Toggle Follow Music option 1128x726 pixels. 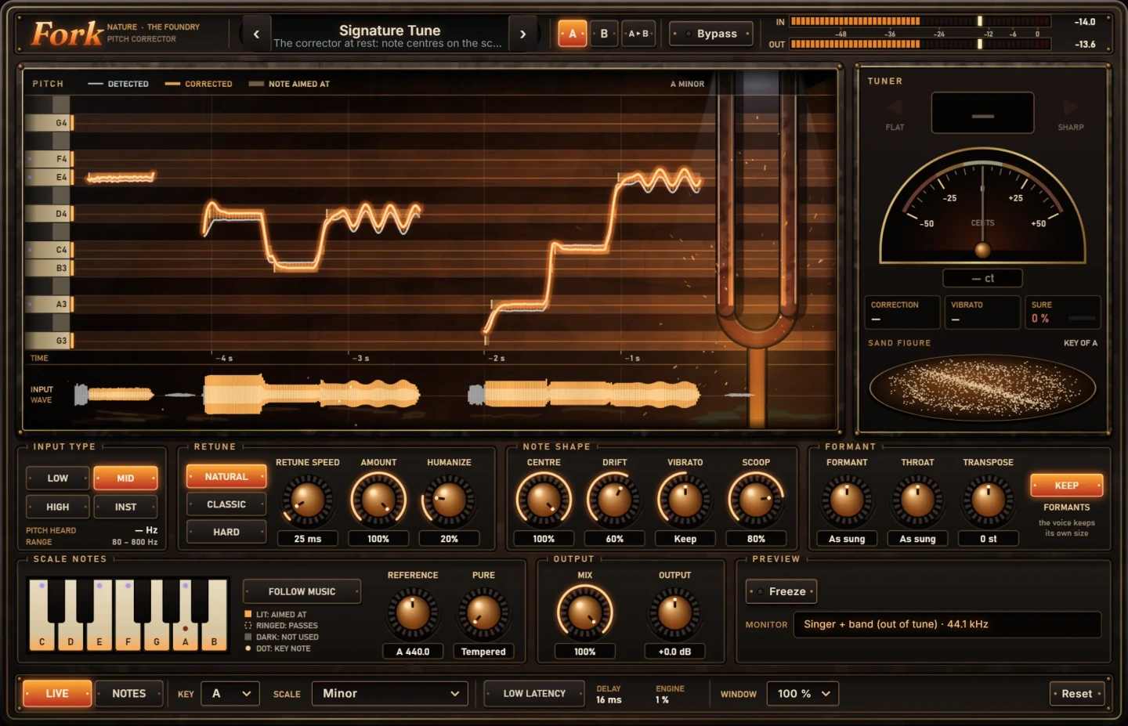302,592
